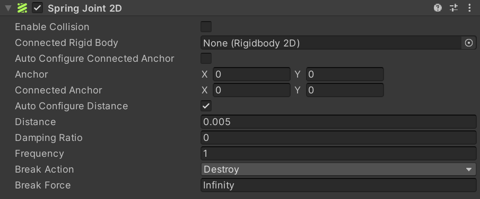Click the Break Action dropdown arrow
This screenshot has height=199, width=480.
[x=469, y=169]
